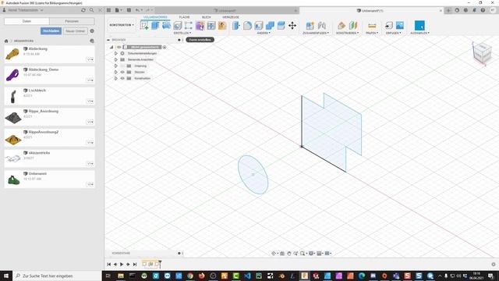Click the Combine bodies icon

click(x=270, y=26)
